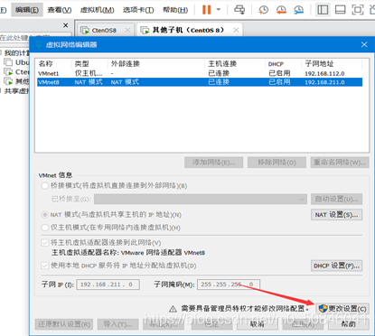Select the 桥接模式 radio button

point(45,186)
